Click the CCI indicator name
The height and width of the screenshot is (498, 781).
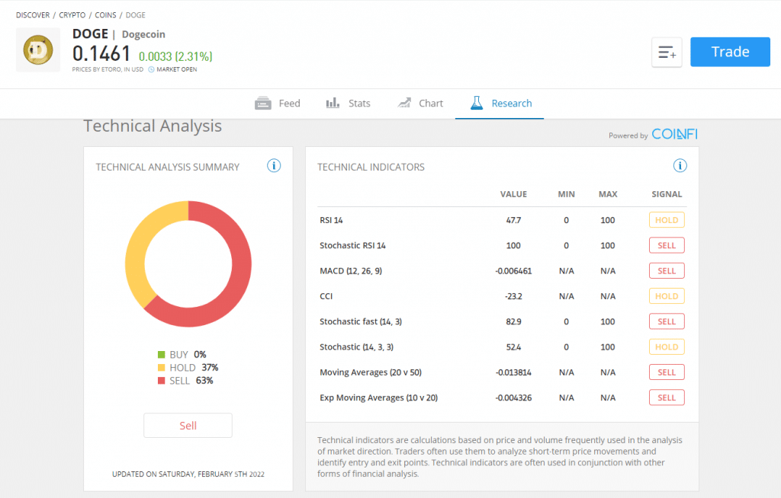(326, 296)
